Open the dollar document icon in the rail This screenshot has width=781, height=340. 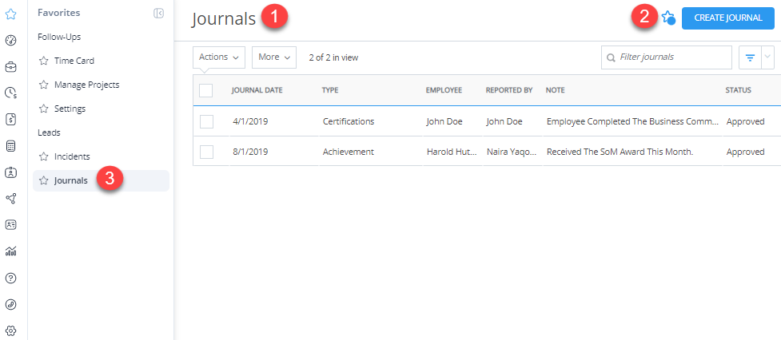tap(11, 119)
